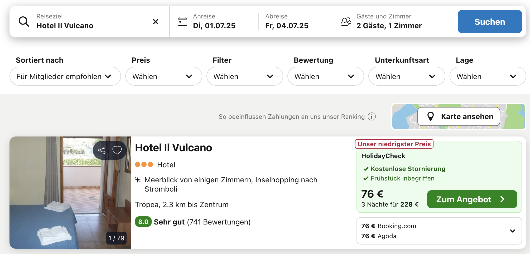Image resolution: width=530 pixels, height=254 pixels.
Task: Click the Suchen button
Action: tap(490, 22)
